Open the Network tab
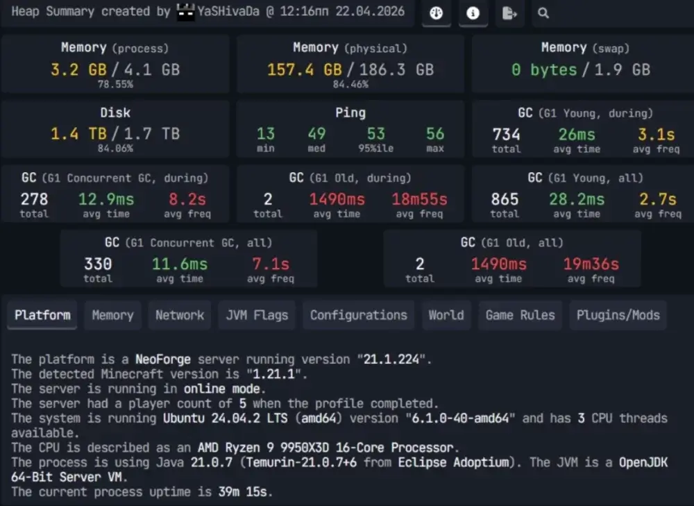Viewport: 694px width, 506px height. click(180, 315)
